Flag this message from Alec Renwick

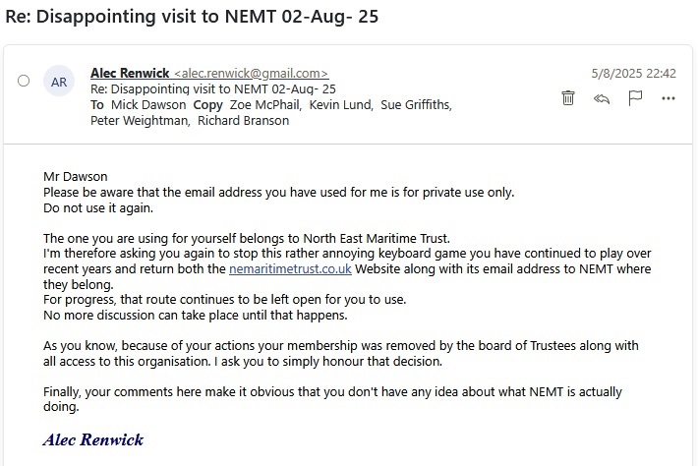tap(635, 97)
